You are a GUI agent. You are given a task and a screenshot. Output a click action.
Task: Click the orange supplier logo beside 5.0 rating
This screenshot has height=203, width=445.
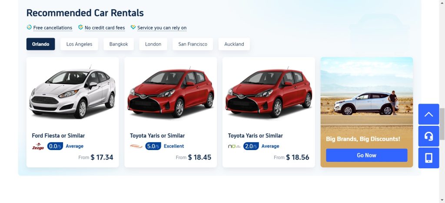pos(136,146)
